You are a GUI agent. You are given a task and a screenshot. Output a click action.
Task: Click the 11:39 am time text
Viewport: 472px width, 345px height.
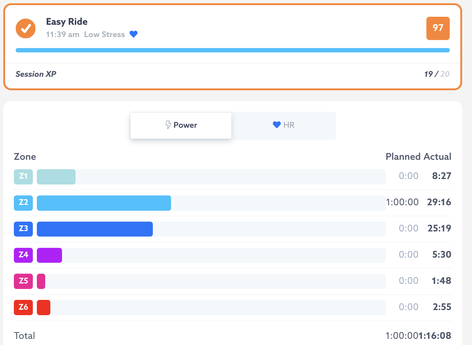(63, 35)
